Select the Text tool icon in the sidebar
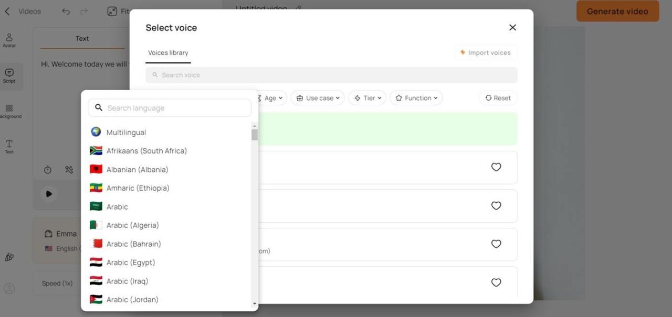Image resolution: width=672 pixels, height=317 pixels. click(9, 146)
